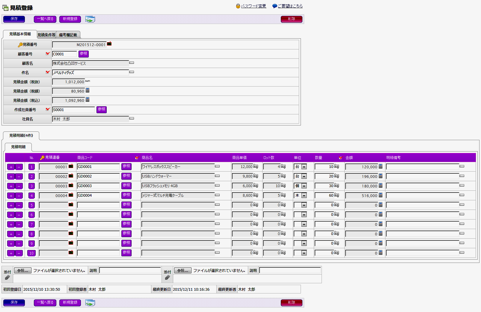This screenshot has height=312, width=481.
Task: Click the calculator icon beside amount 516,000
Action: click(x=381, y=195)
